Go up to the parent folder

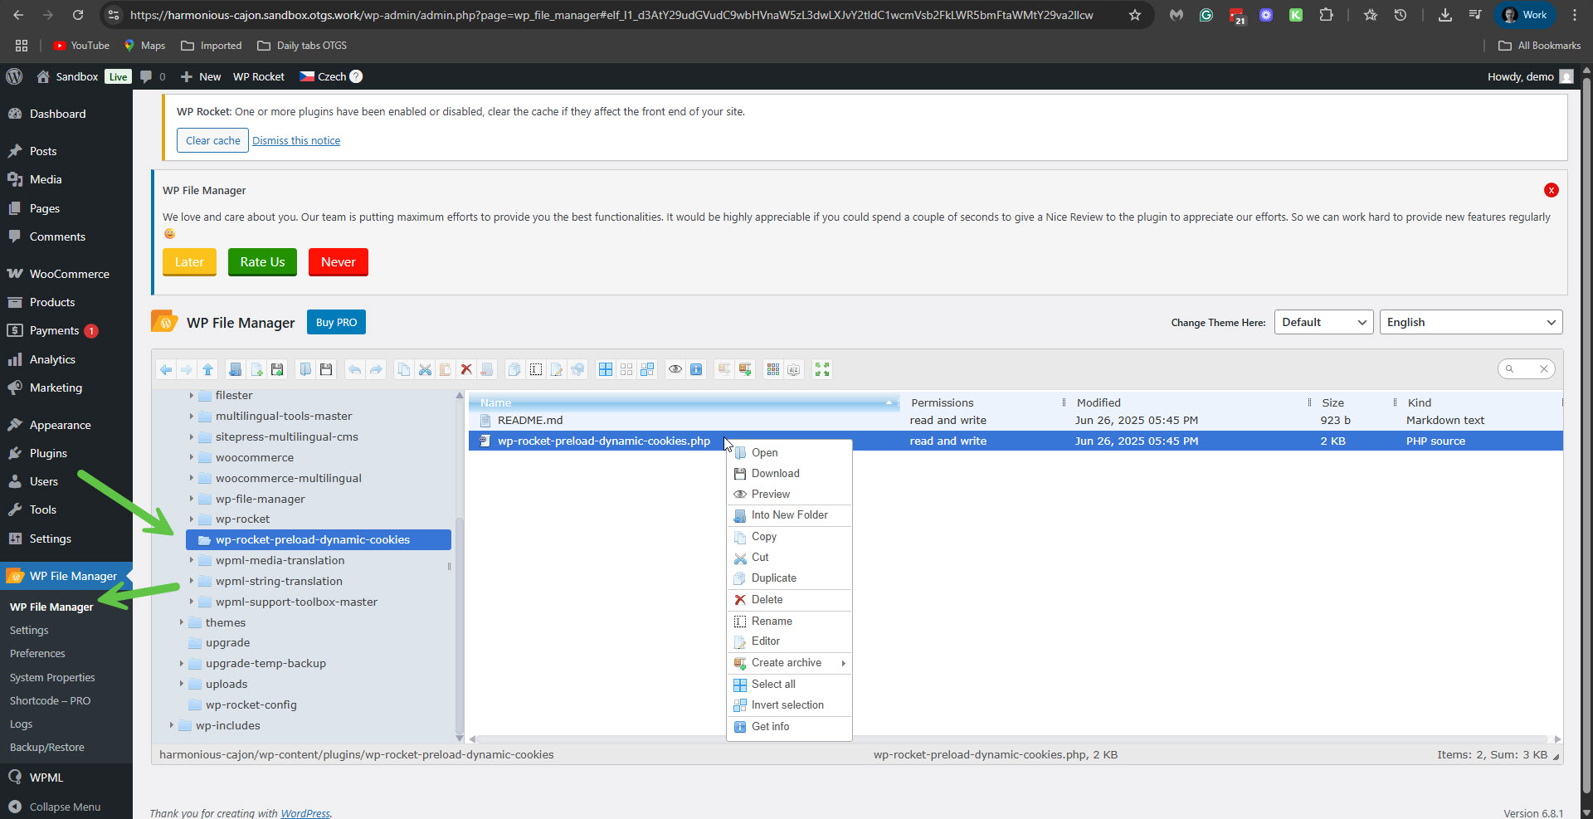point(207,369)
